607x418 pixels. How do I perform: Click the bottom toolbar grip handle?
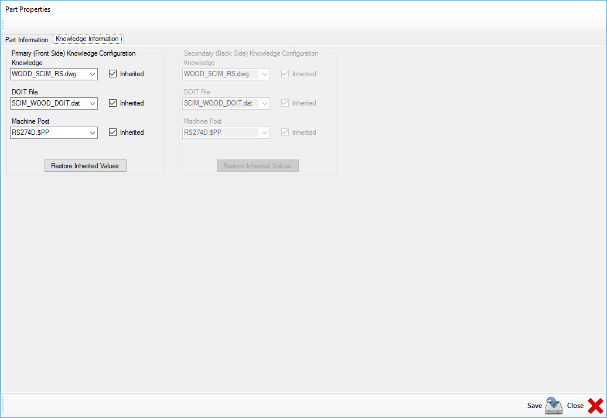pos(3,405)
